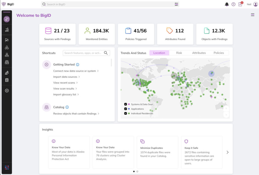Open the Policies Triggered card
Image resolution: width=259 pixels, height=175 pixels.
(x=136, y=34)
